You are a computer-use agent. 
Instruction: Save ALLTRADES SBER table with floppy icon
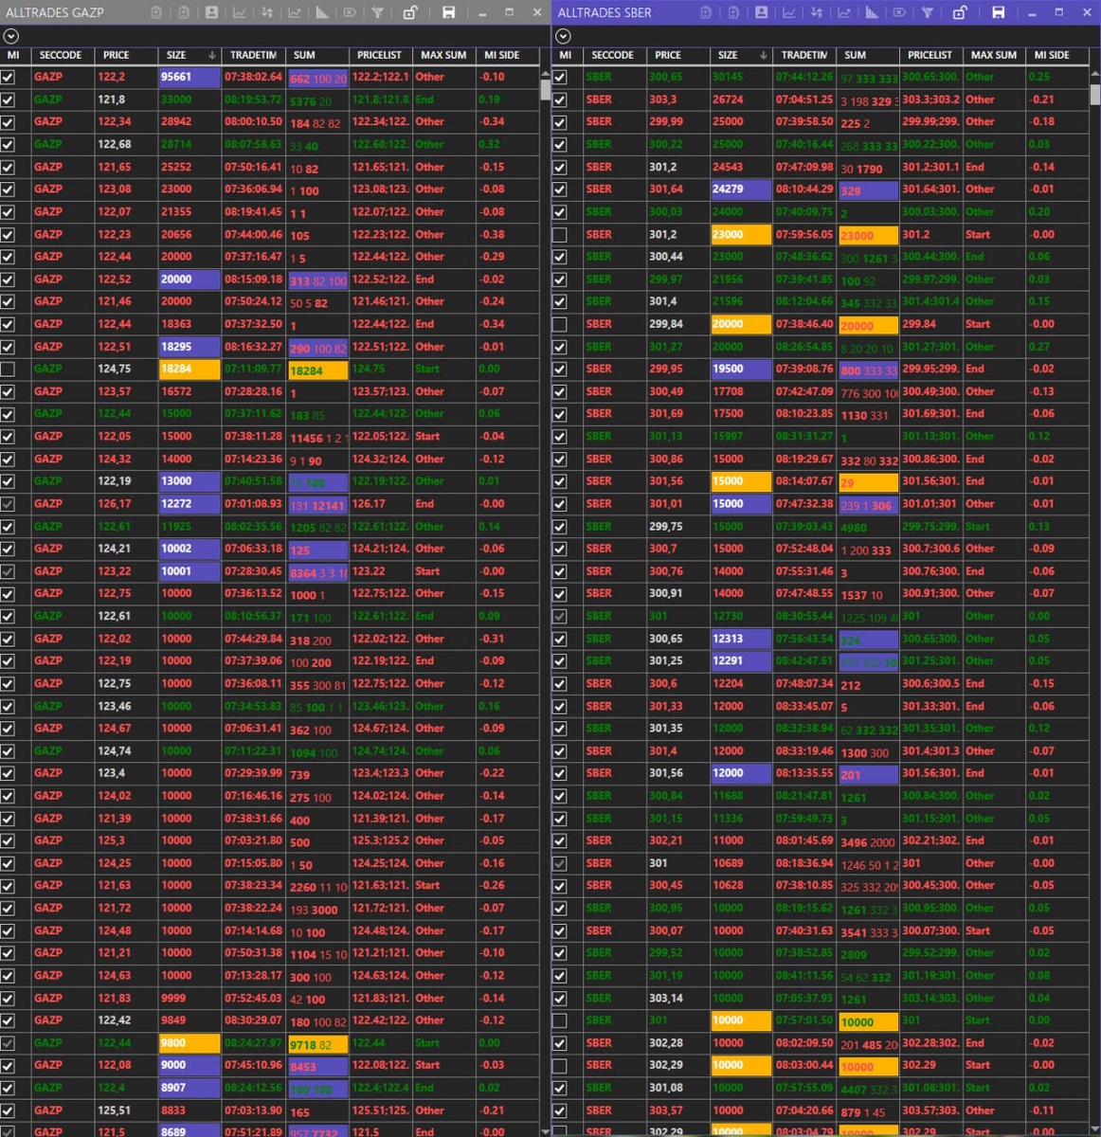tap(998, 12)
